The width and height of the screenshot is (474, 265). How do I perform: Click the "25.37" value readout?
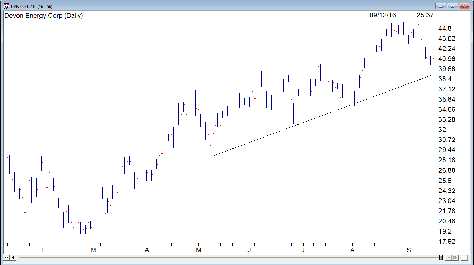(x=425, y=15)
